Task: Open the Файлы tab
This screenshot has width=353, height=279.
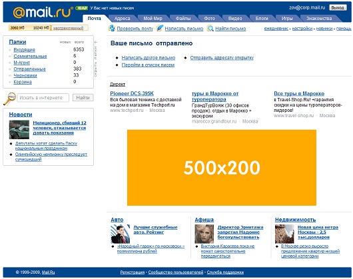Action: 183,19
